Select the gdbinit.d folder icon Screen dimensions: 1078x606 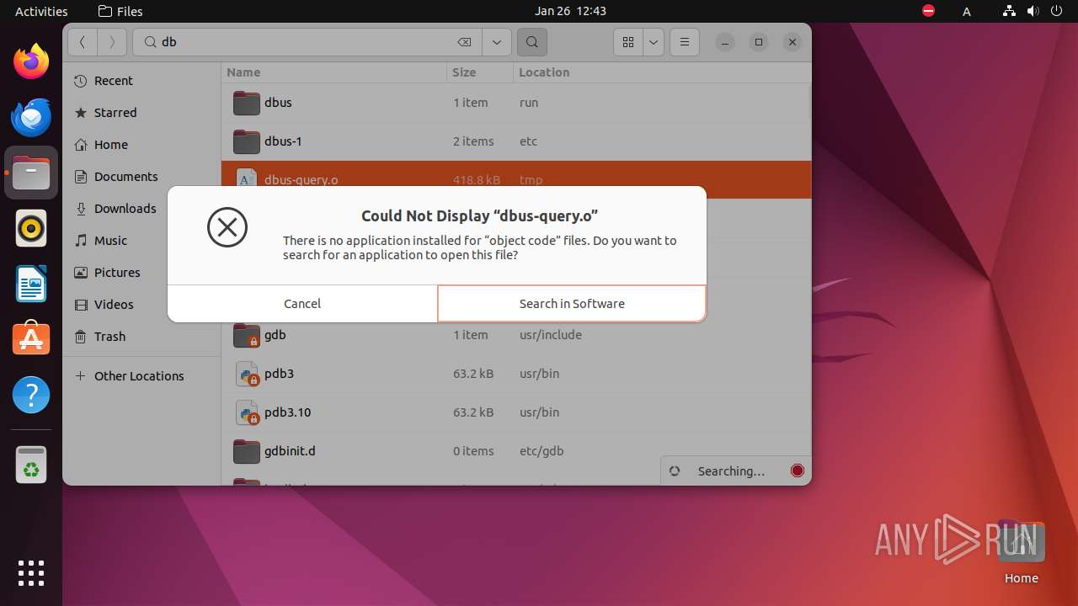pyautogui.click(x=247, y=451)
